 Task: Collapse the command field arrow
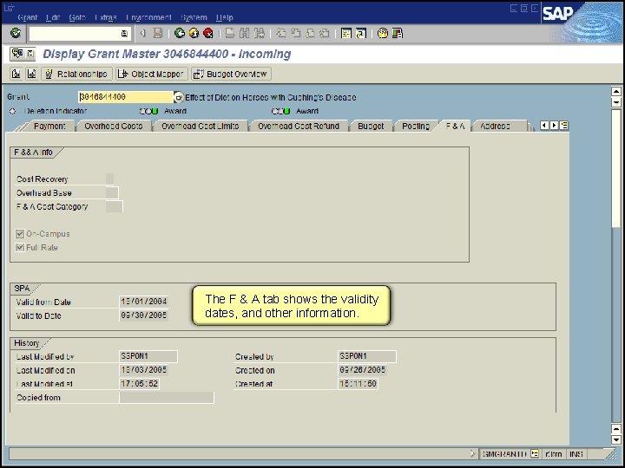click(142, 34)
